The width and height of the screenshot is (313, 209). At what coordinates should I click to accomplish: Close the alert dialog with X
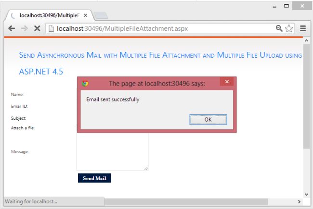coord(227,82)
